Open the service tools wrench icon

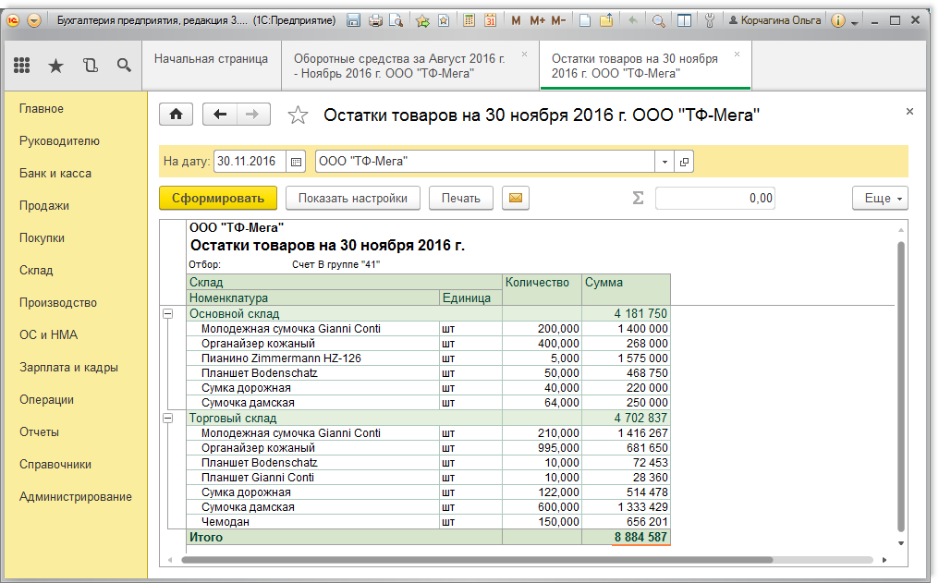[710, 20]
